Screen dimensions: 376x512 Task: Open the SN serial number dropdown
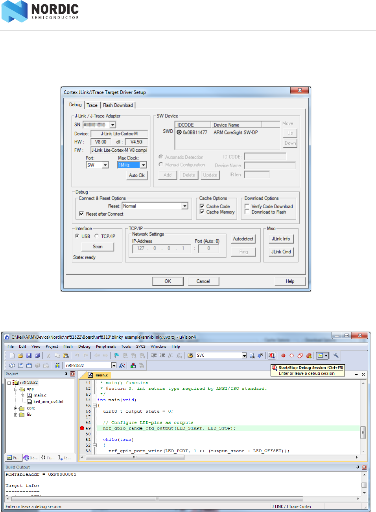(112, 125)
